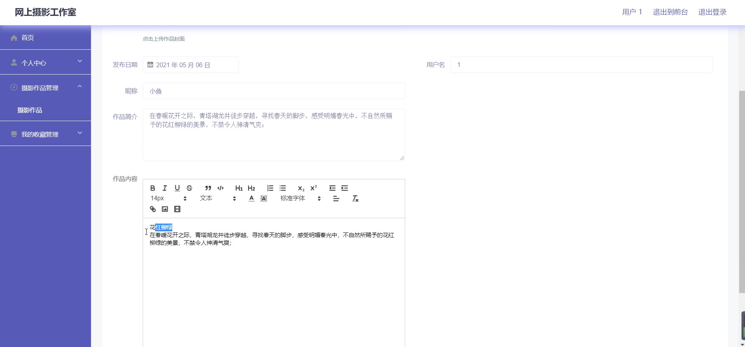745x347 pixels.
Task: Apply ordered list formatting
Action: (x=270, y=188)
